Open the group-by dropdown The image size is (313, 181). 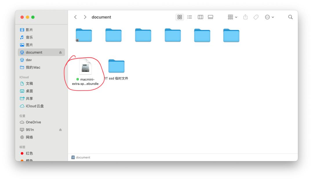232,17
